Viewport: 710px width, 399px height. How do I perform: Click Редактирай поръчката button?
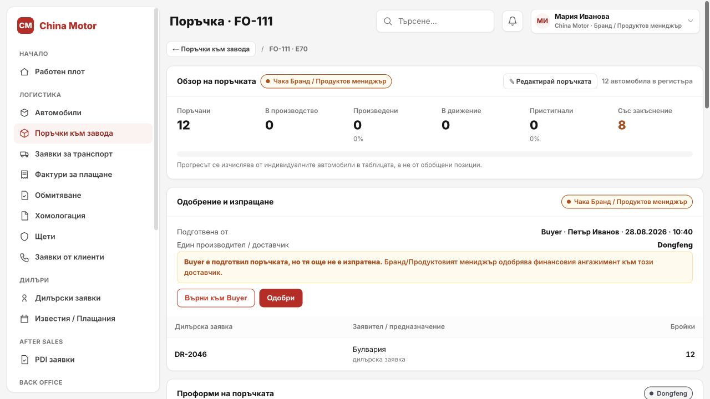pyautogui.click(x=550, y=81)
